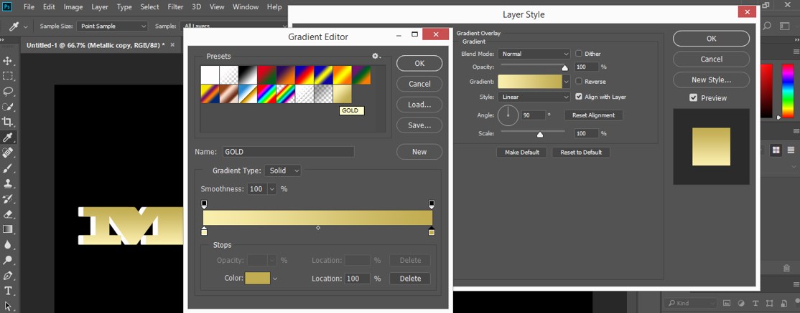Open the Filter menu
800x313 pixels.
pyautogui.click(x=175, y=7)
